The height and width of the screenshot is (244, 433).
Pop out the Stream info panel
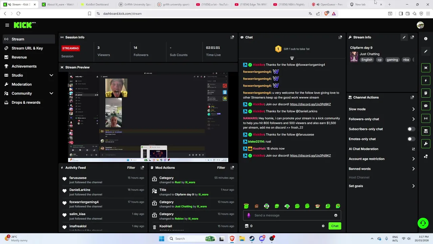412,37
